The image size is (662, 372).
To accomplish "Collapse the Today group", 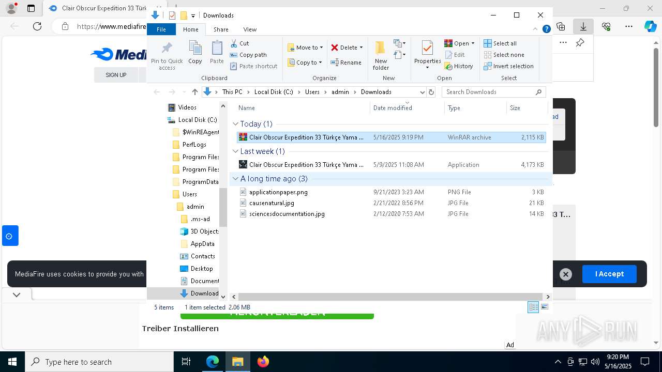I will pyautogui.click(x=235, y=124).
